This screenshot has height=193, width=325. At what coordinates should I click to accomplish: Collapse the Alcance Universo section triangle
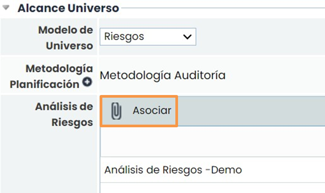point(6,8)
